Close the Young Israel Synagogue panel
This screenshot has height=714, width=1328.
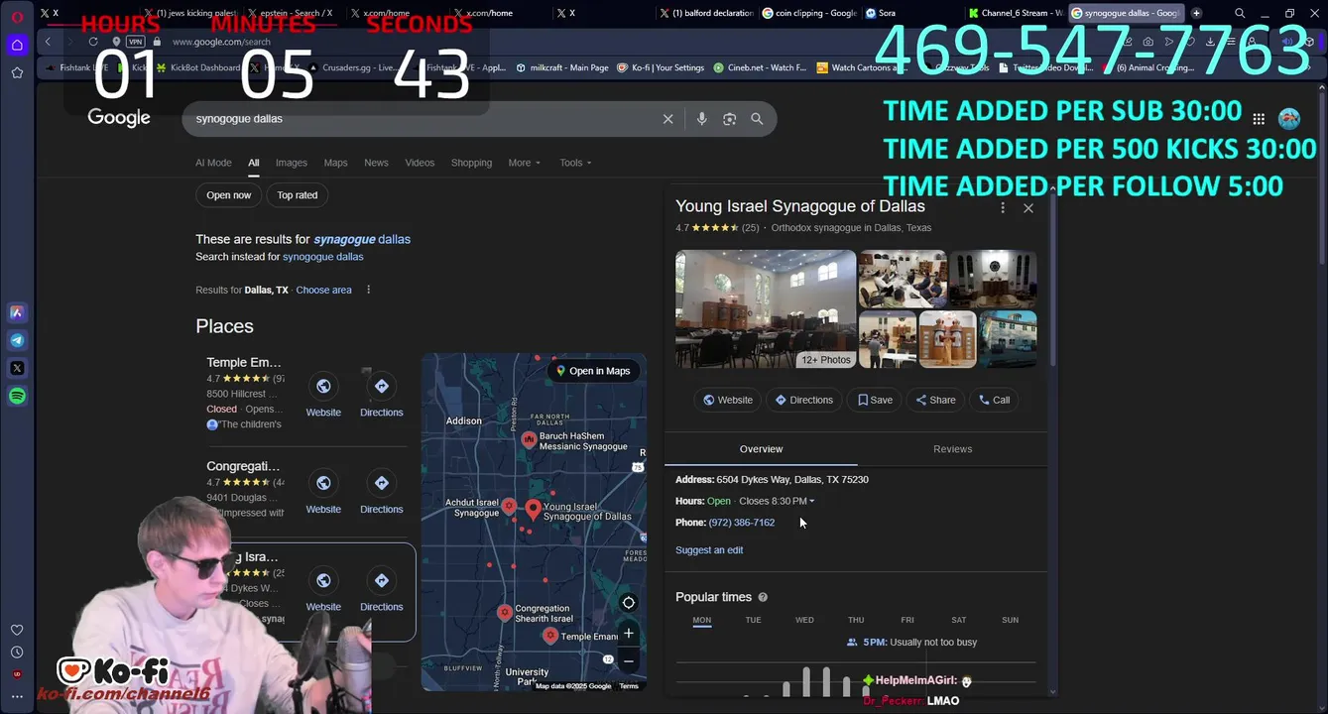point(1028,208)
